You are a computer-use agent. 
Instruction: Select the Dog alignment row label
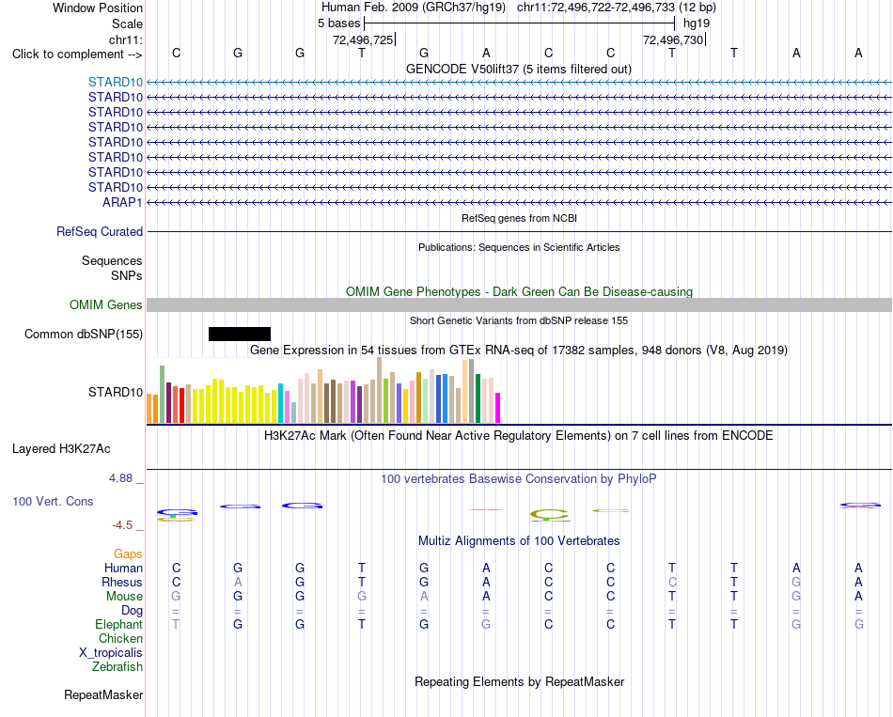(132, 611)
